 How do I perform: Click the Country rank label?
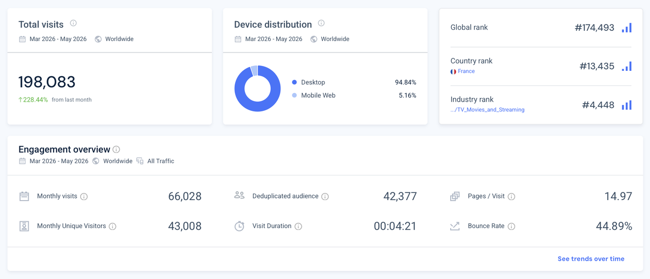(x=472, y=61)
